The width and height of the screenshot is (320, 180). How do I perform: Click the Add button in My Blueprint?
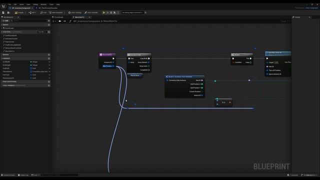(x=5, y=21)
